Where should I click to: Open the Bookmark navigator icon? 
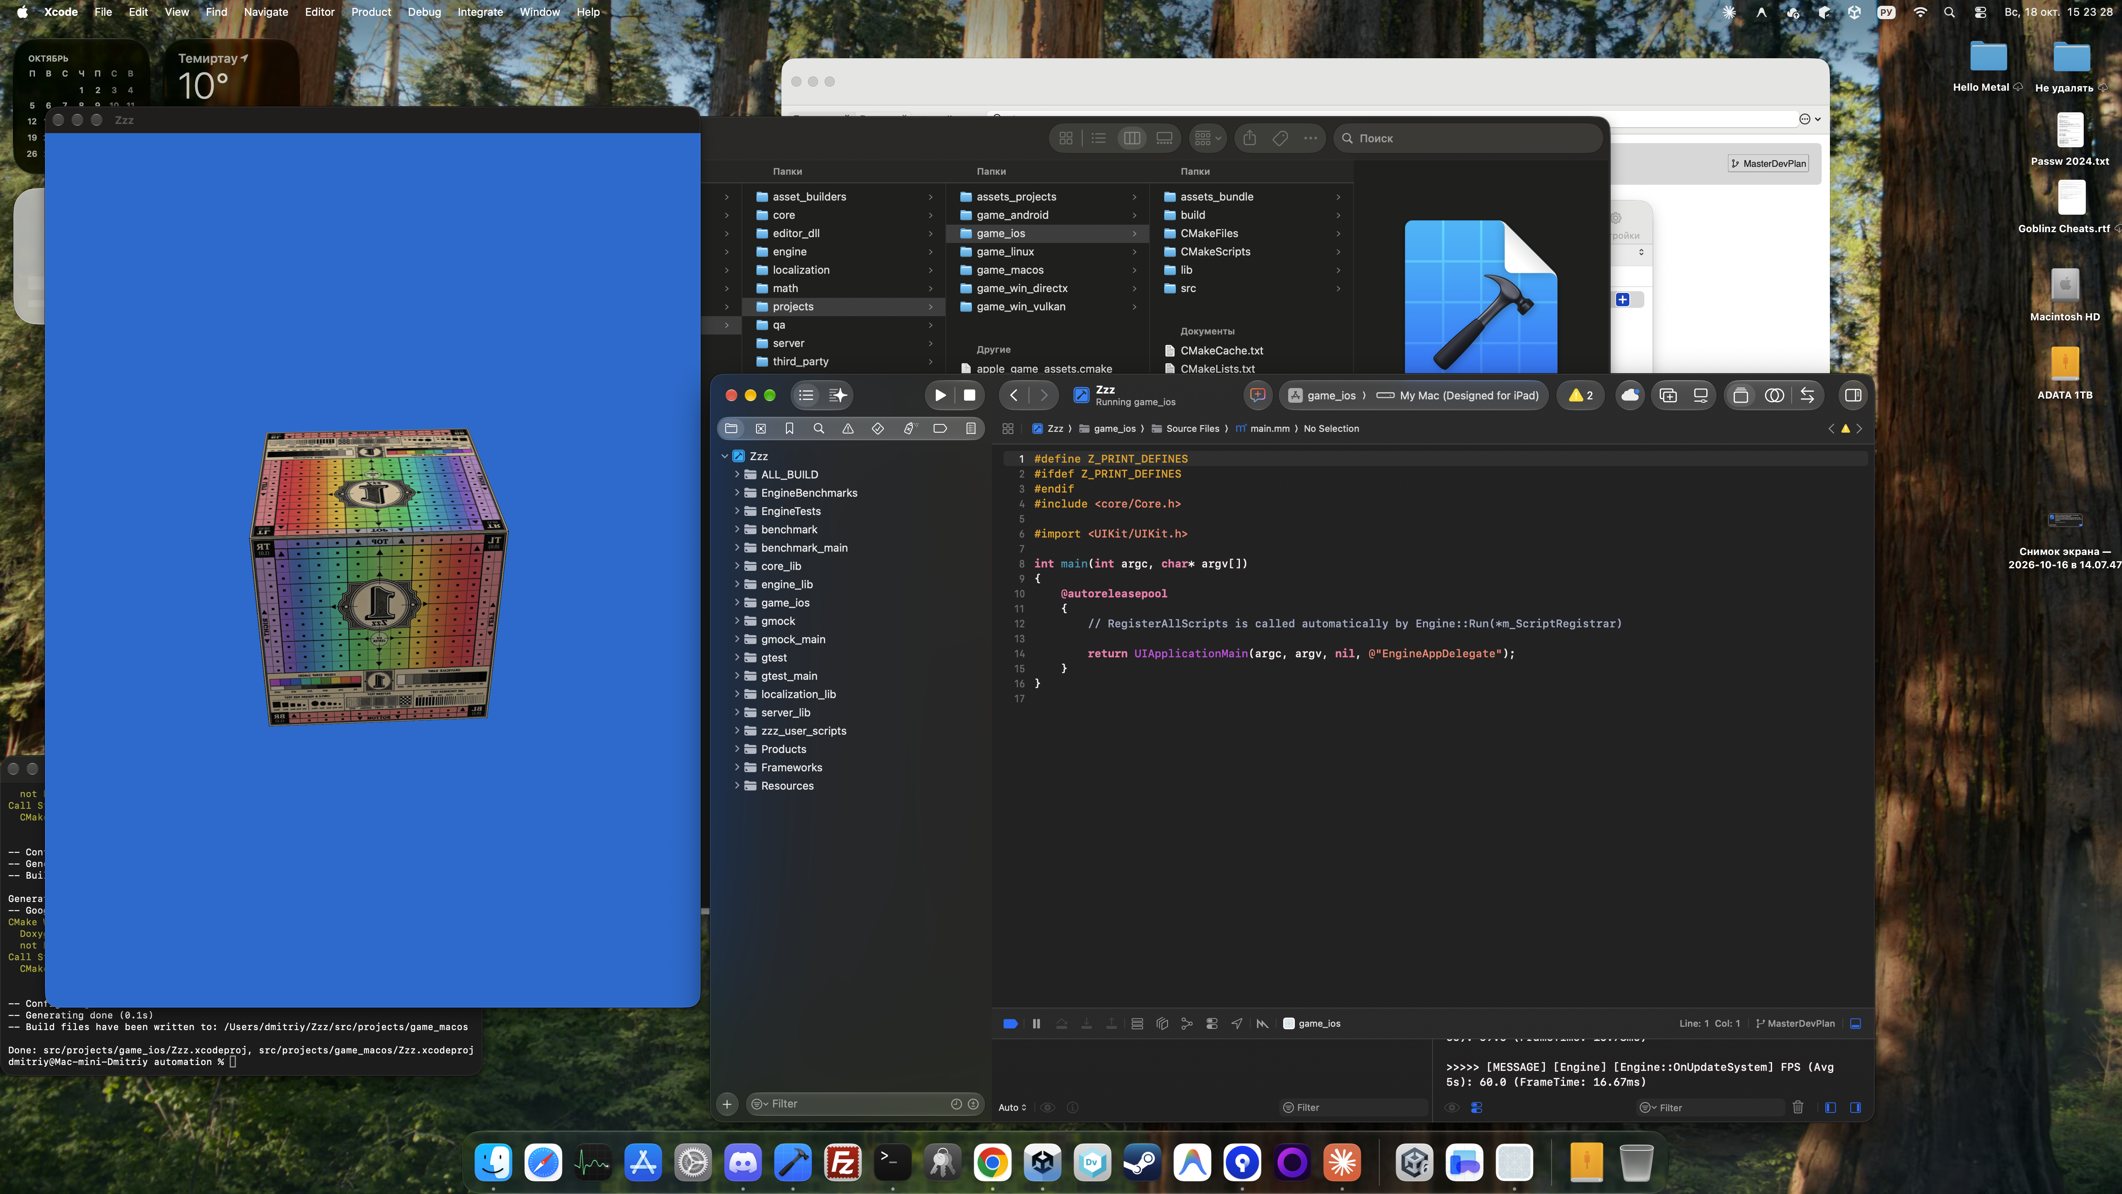[789, 428]
